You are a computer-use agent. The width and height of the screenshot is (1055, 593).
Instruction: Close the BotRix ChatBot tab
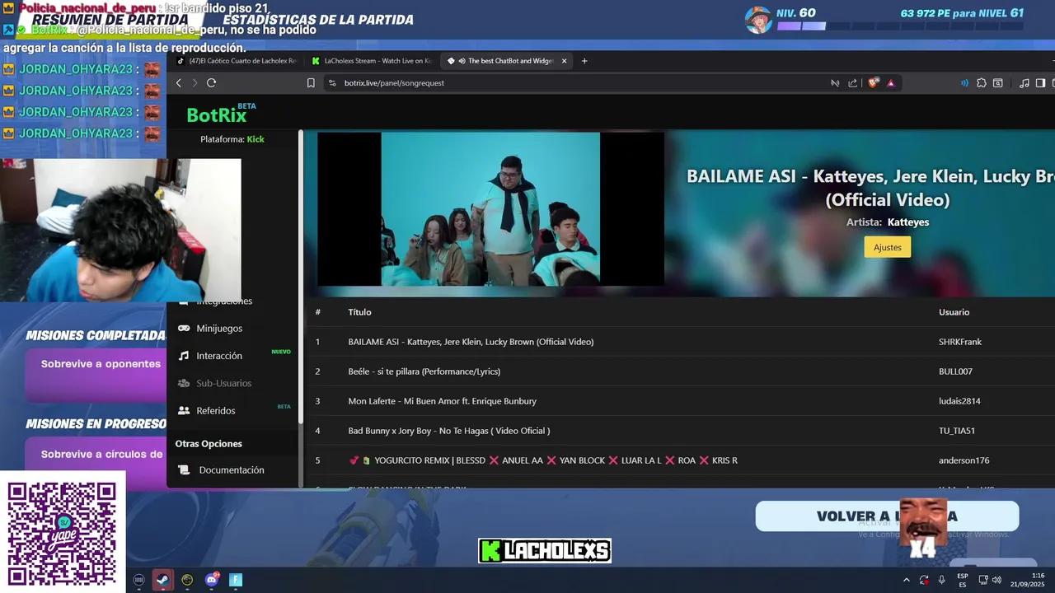[565, 61]
